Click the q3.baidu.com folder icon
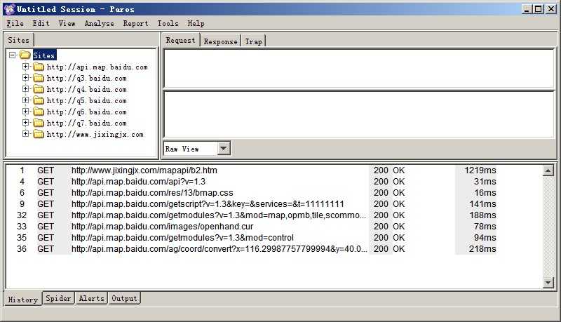The image size is (561, 322). click(x=39, y=78)
